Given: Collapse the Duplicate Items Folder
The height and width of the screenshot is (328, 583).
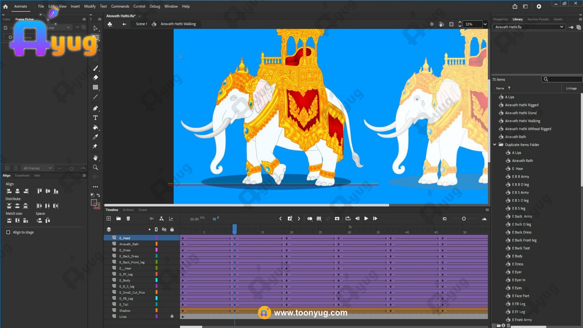Looking at the screenshot, I should click(x=495, y=145).
